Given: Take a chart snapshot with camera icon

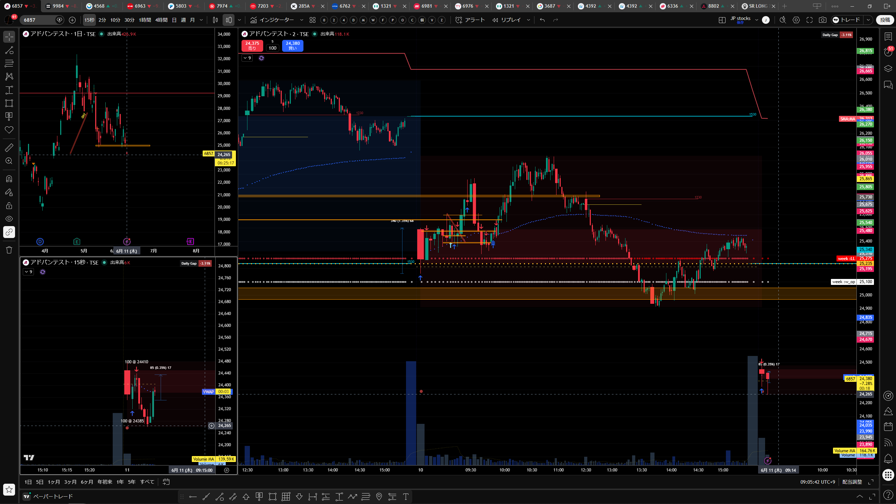Looking at the screenshot, I should pos(822,20).
